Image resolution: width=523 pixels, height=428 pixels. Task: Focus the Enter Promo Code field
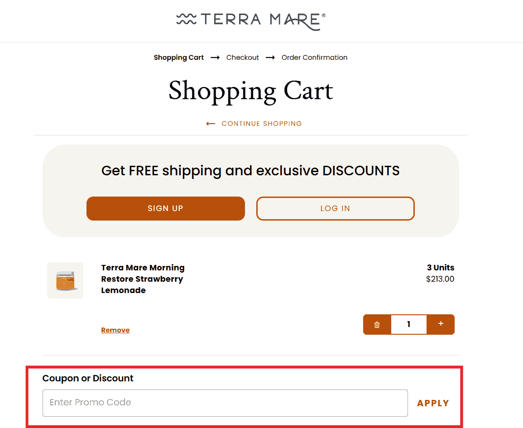coord(225,403)
